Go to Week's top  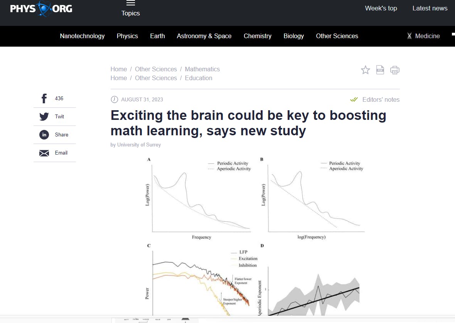[381, 8]
